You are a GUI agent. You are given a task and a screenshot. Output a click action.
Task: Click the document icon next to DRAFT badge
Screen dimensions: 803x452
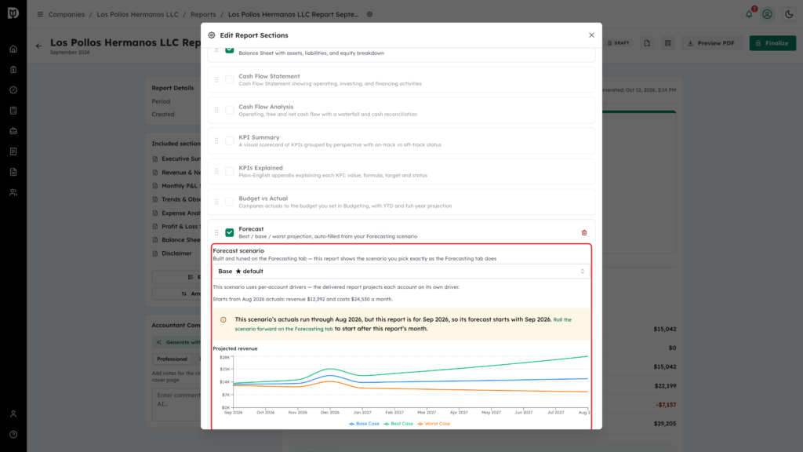[x=647, y=43]
